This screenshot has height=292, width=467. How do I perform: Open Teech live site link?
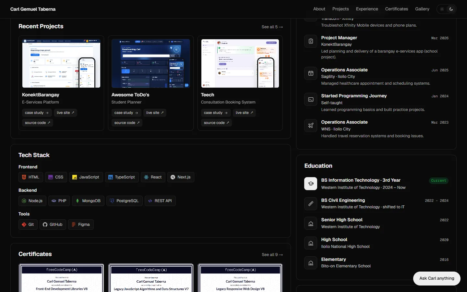click(245, 113)
